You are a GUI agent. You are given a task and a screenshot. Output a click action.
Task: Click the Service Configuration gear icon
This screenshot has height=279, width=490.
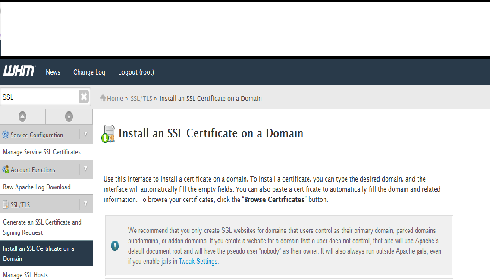pos(6,135)
